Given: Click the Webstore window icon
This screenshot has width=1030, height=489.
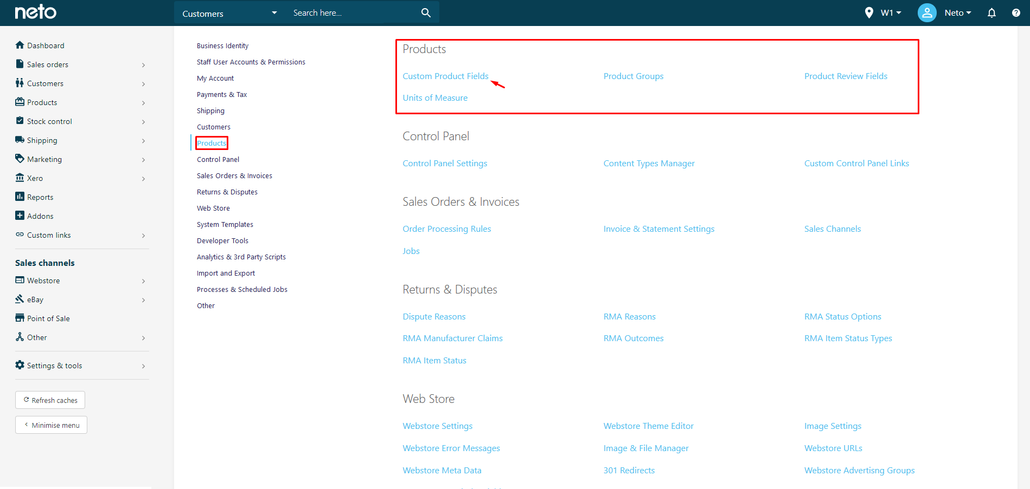Looking at the screenshot, I should [20, 280].
